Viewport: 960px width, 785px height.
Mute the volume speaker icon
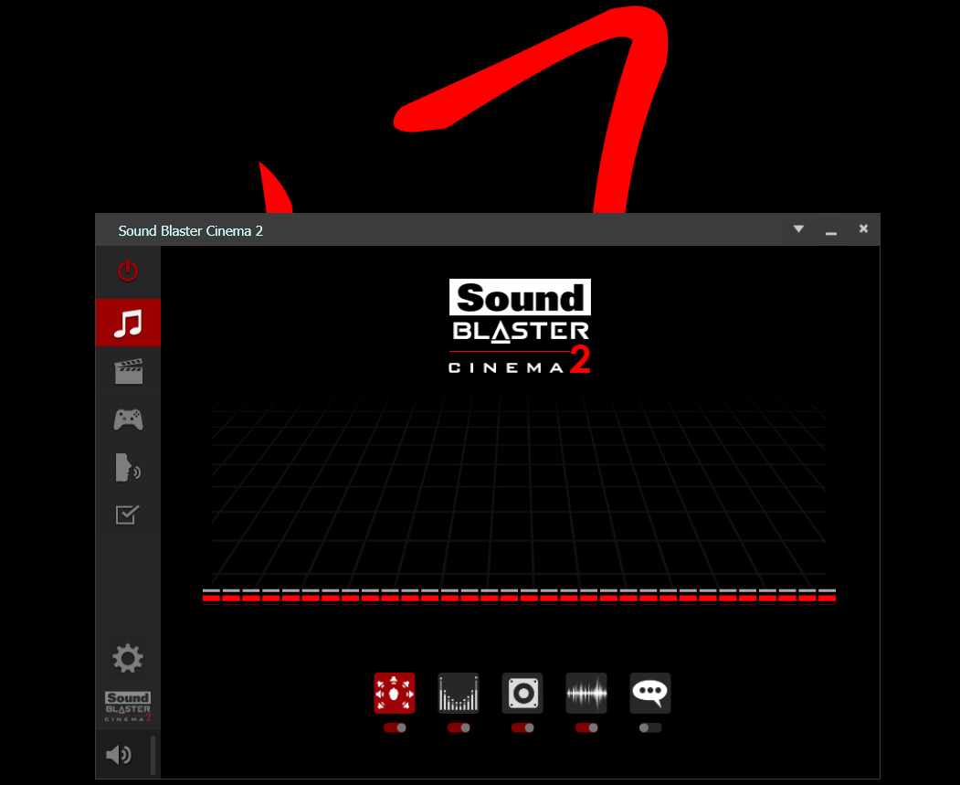119,754
